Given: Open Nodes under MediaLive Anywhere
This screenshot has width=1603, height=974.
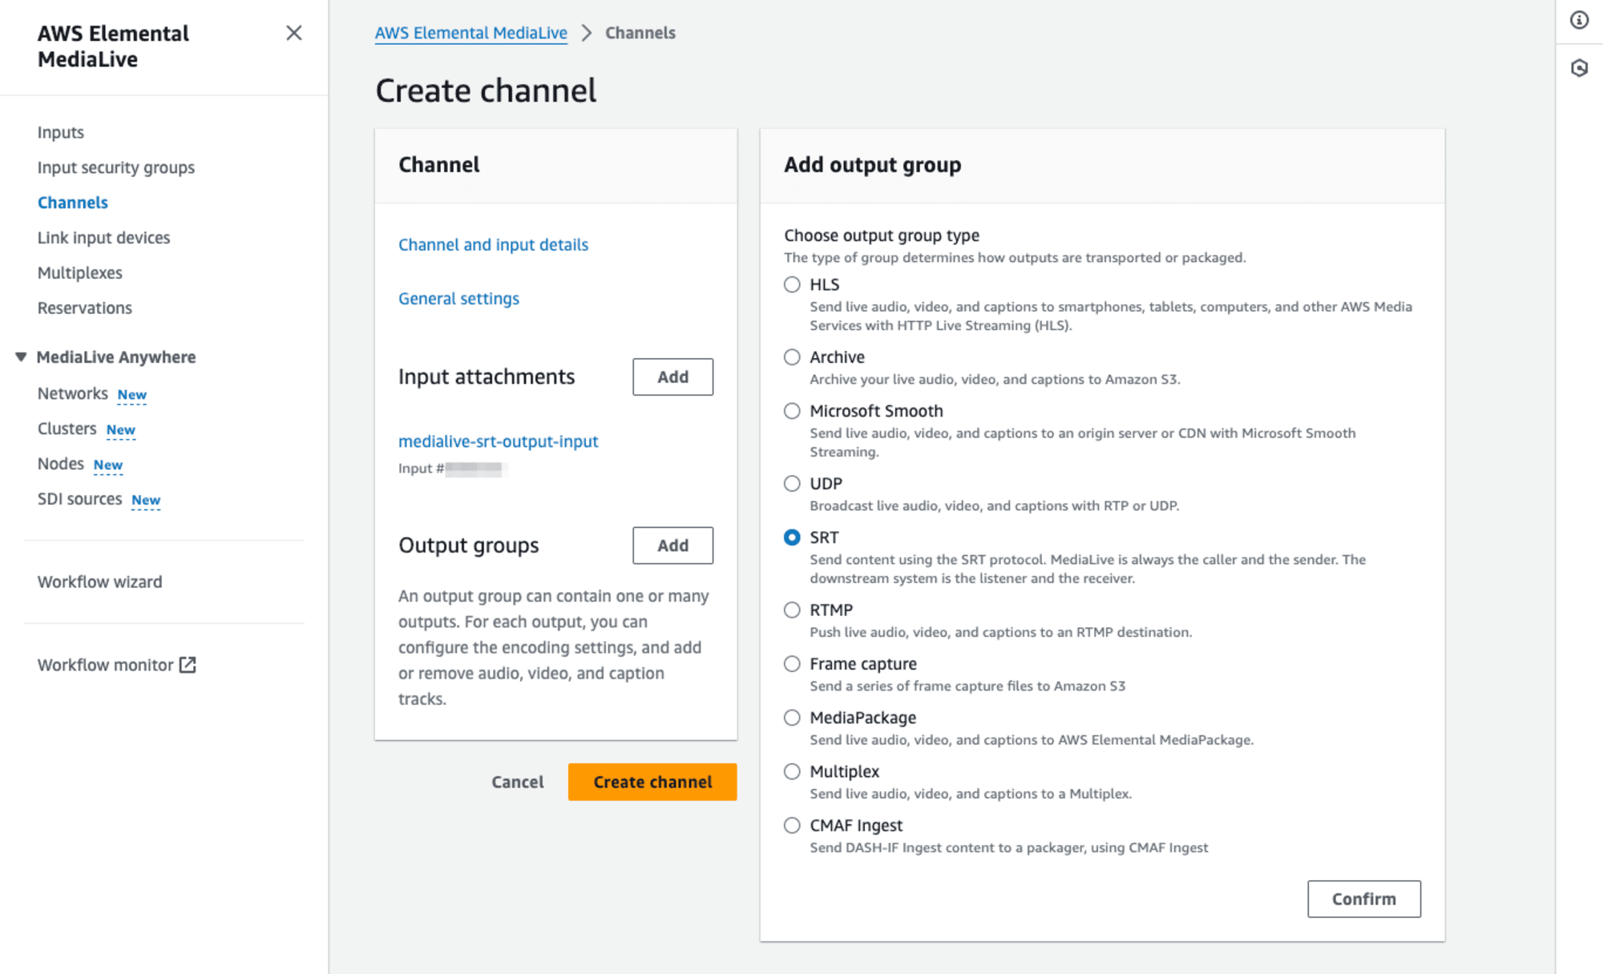Looking at the screenshot, I should (61, 464).
